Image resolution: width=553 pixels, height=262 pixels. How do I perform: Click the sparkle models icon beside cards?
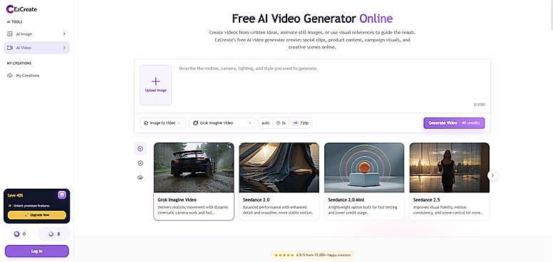140,149
